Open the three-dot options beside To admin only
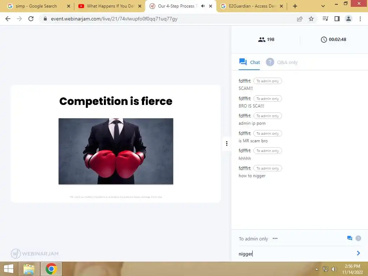Screen dimensions: 368x276 tap(275, 239)
